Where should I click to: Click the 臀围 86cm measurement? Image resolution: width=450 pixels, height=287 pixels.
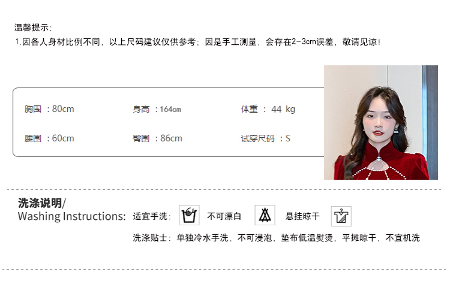(157, 138)
